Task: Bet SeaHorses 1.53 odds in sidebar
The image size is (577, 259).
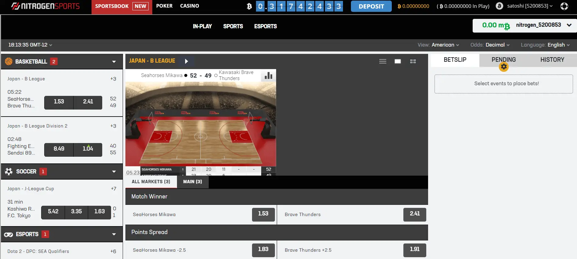Action: click(59, 103)
